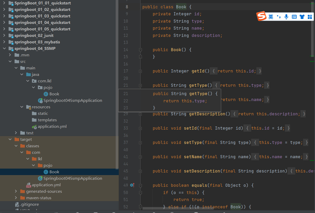Select application.yml under resources
The width and height of the screenshot is (315, 213).
[x=52, y=127]
